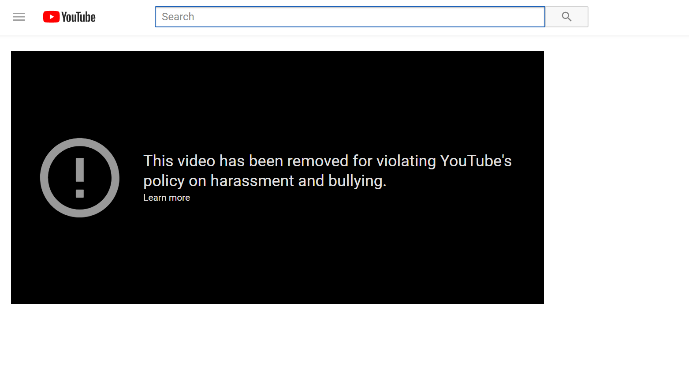Click the exclamation warning icon
Screen dimensions: 689x378
[x=80, y=178]
